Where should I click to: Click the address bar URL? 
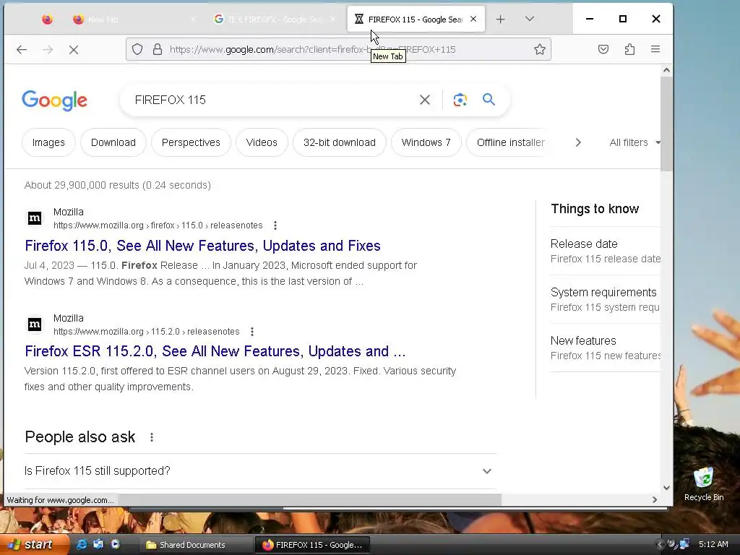[x=312, y=50]
